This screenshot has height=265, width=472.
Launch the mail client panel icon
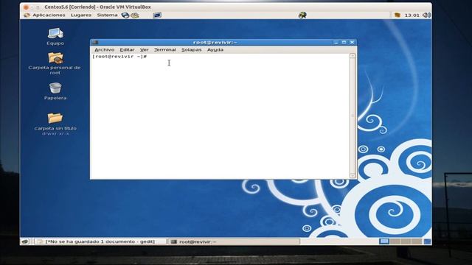point(134,15)
